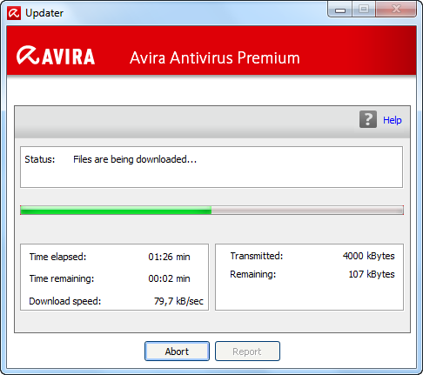This screenshot has height=375, width=423.
Task: Abort the update download
Action: tap(177, 352)
